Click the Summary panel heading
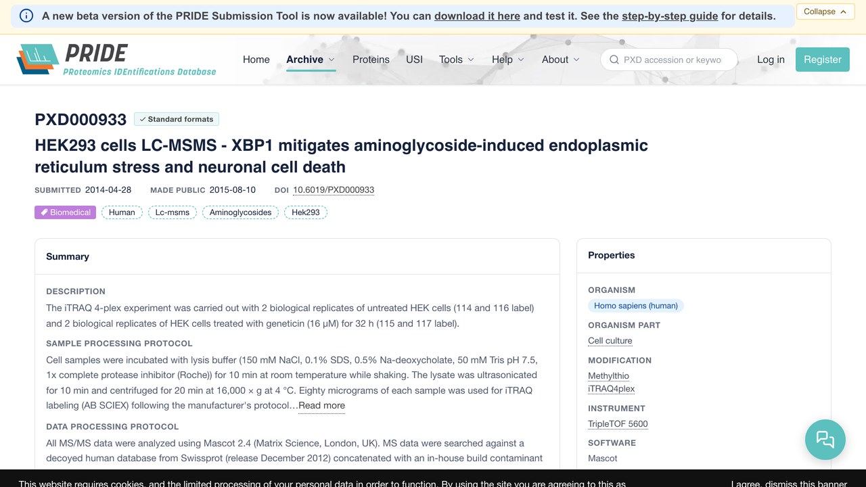866x487 pixels. (68, 256)
